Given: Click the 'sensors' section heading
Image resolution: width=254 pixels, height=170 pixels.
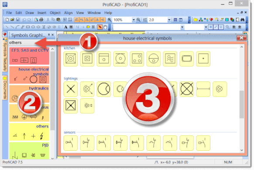Looking at the screenshot, I should click(x=70, y=132).
